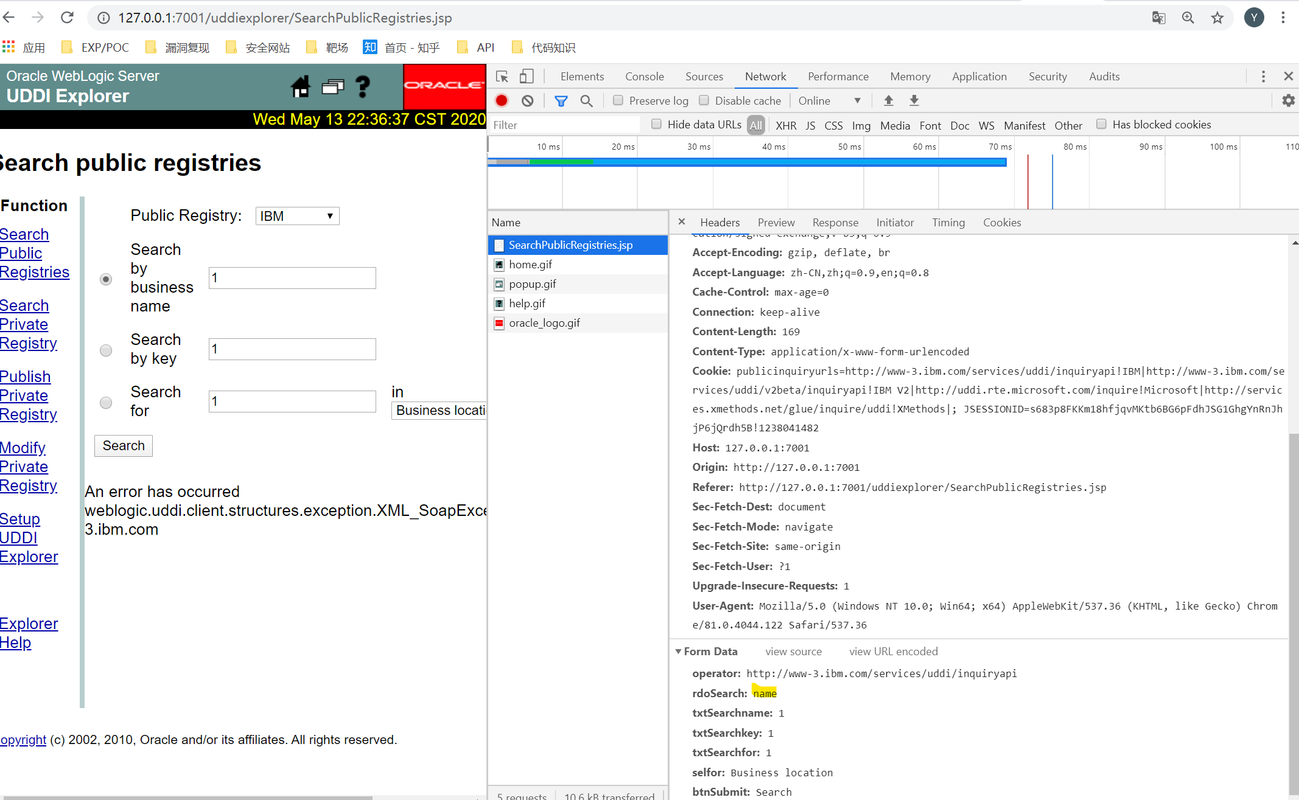The width and height of the screenshot is (1299, 800).
Task: Click the Oracle logo image
Action: coord(444,86)
